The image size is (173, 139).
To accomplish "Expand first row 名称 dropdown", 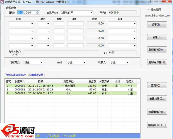I will [x=32, y=24].
